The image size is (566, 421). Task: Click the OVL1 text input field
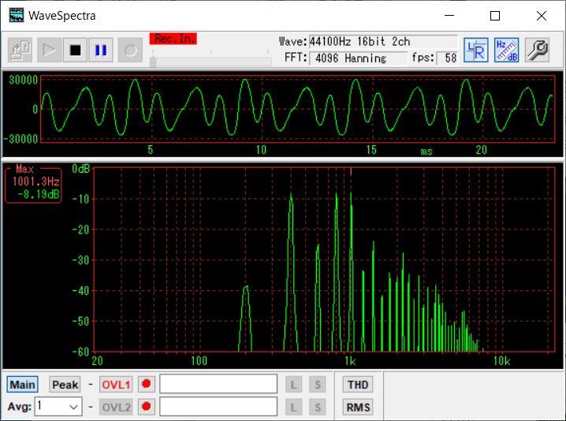[218, 383]
